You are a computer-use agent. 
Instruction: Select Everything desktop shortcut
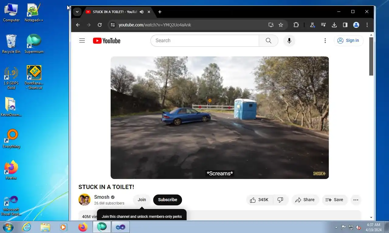coord(11,139)
